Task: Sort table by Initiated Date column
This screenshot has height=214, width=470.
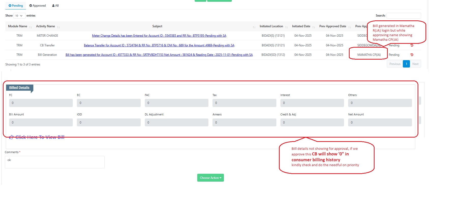Action: [303, 26]
